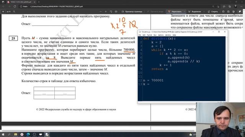Open the Edit menu in IDLE
The width and height of the screenshot is (245, 137).
click(144, 35)
